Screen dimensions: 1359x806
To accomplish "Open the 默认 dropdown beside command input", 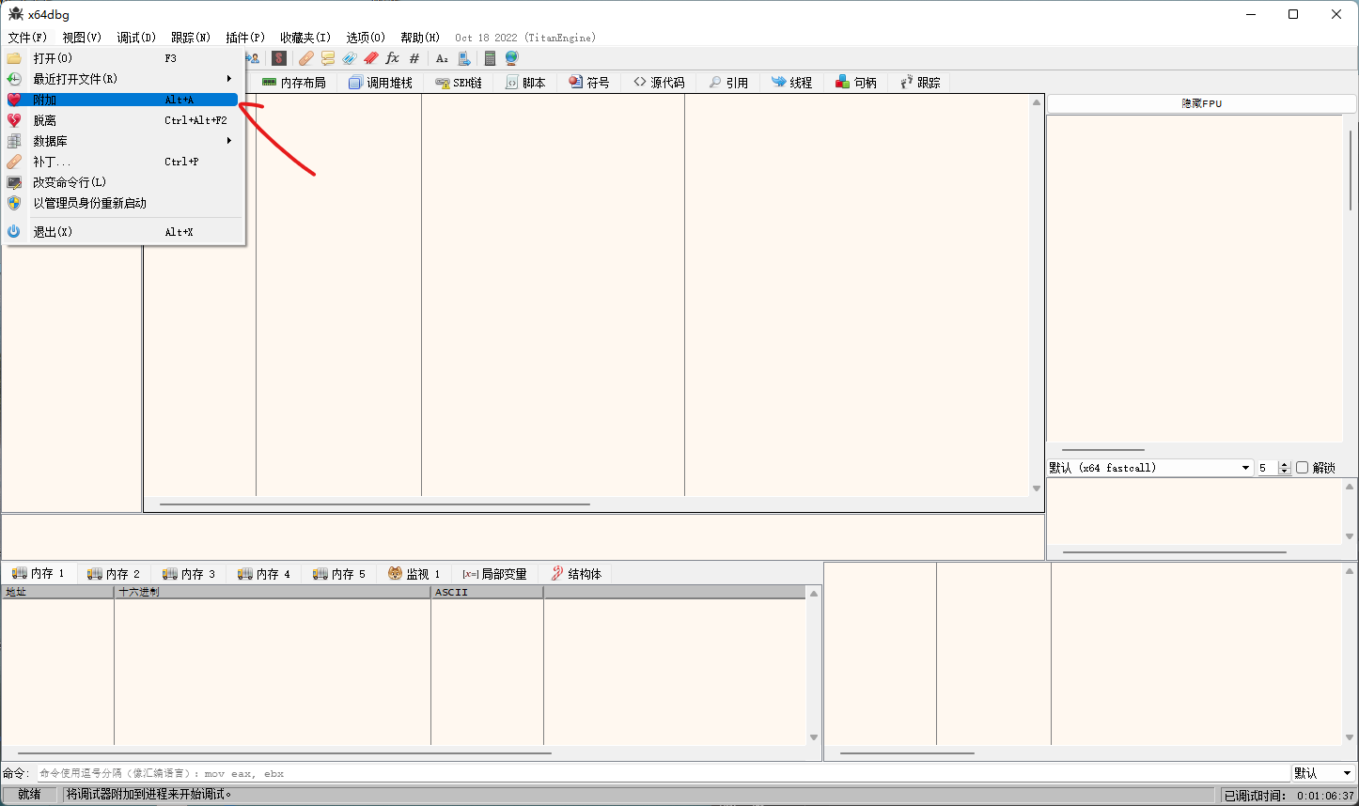I will pyautogui.click(x=1323, y=773).
